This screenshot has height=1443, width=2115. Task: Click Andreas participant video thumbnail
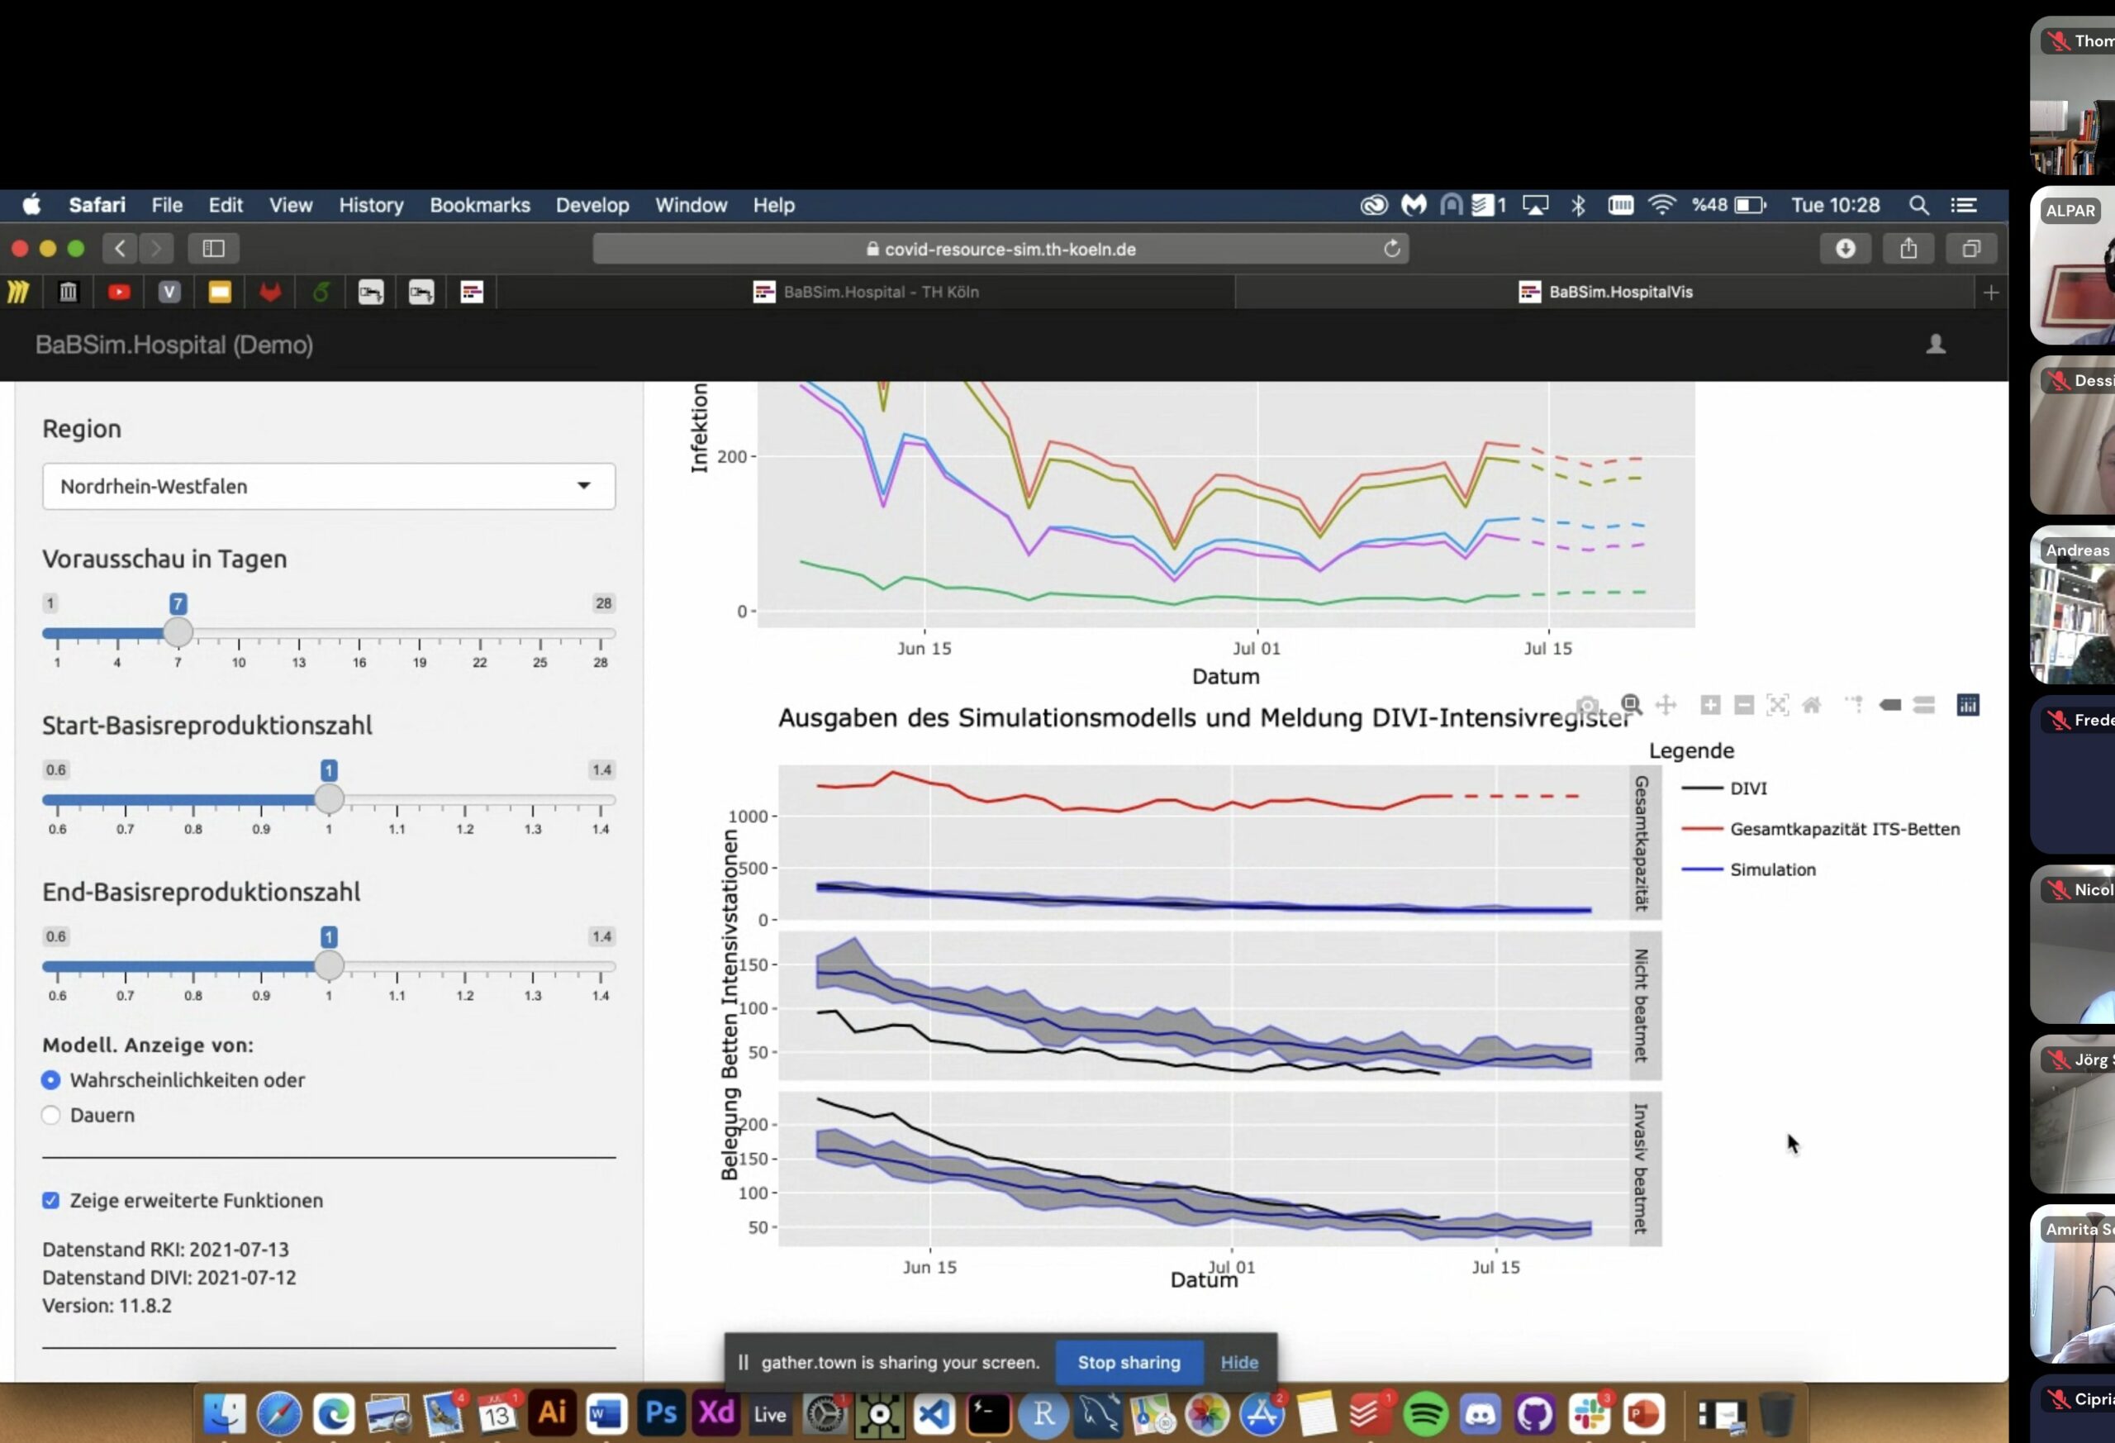tap(2072, 606)
